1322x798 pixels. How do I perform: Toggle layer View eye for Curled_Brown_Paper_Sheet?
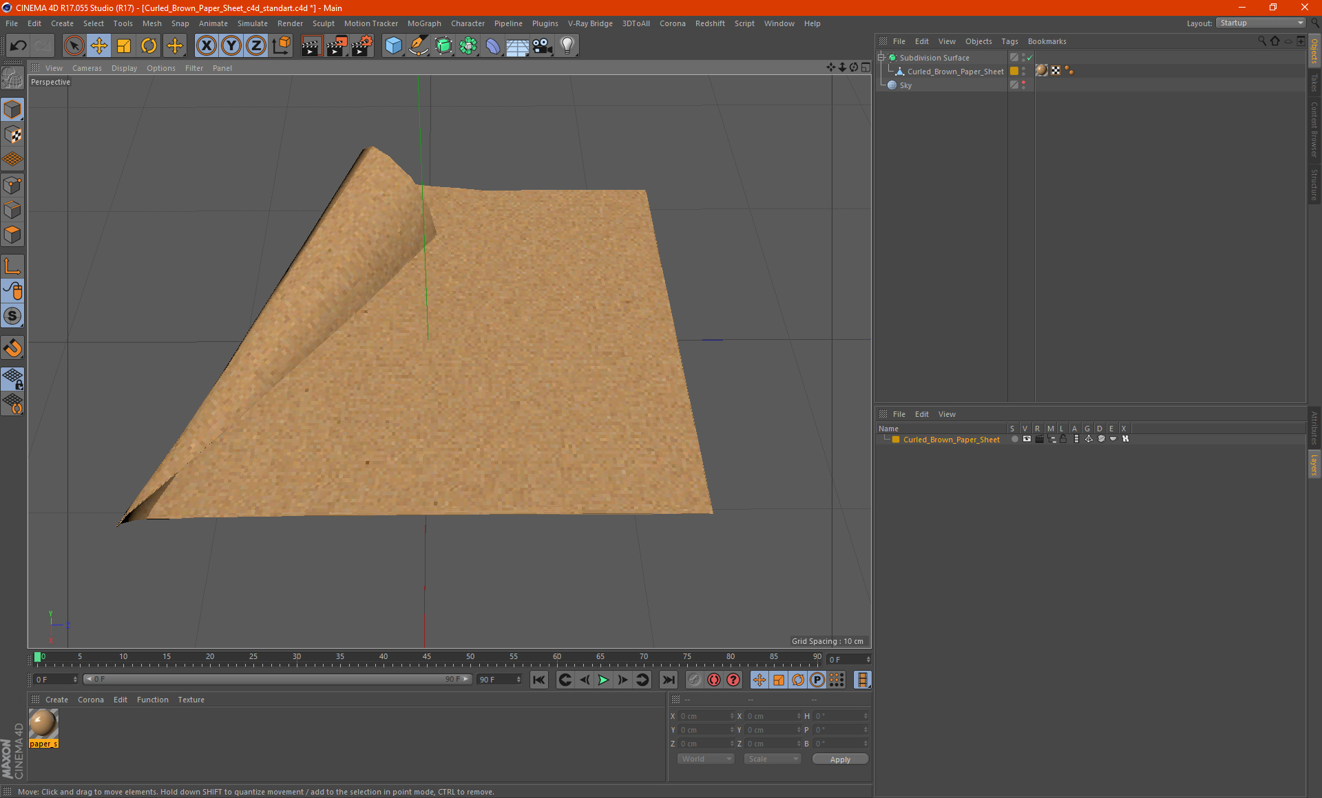1027,439
